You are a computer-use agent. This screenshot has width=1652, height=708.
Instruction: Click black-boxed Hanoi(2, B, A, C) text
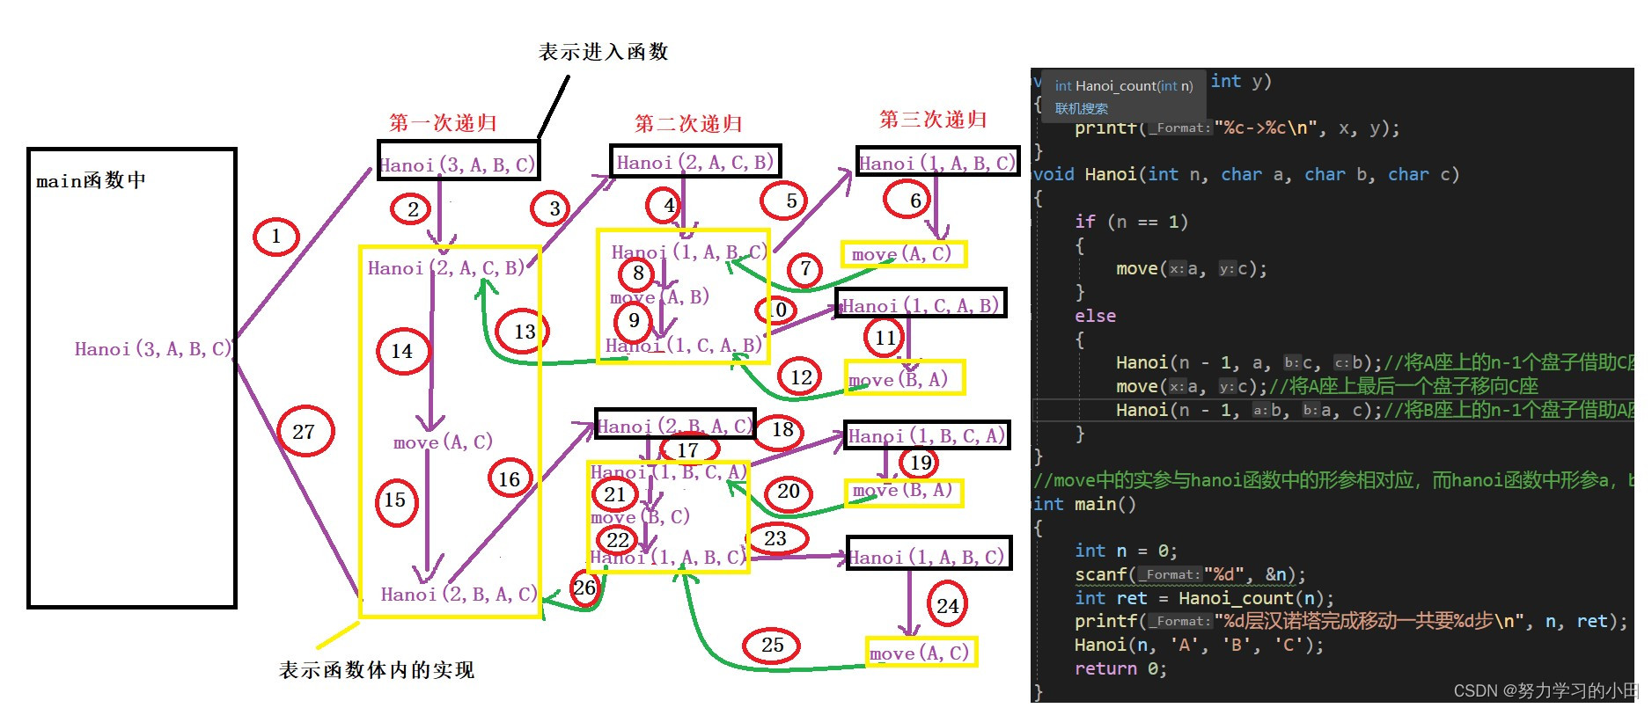point(675,426)
